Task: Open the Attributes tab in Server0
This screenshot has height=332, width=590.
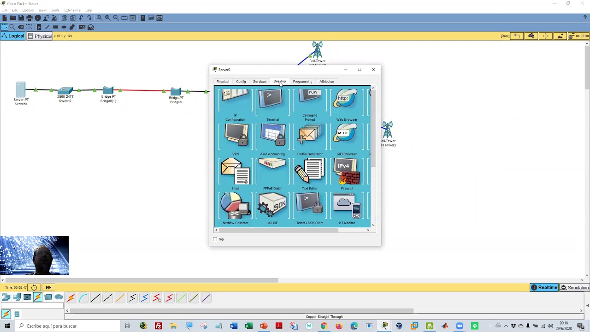Action: coord(326,82)
